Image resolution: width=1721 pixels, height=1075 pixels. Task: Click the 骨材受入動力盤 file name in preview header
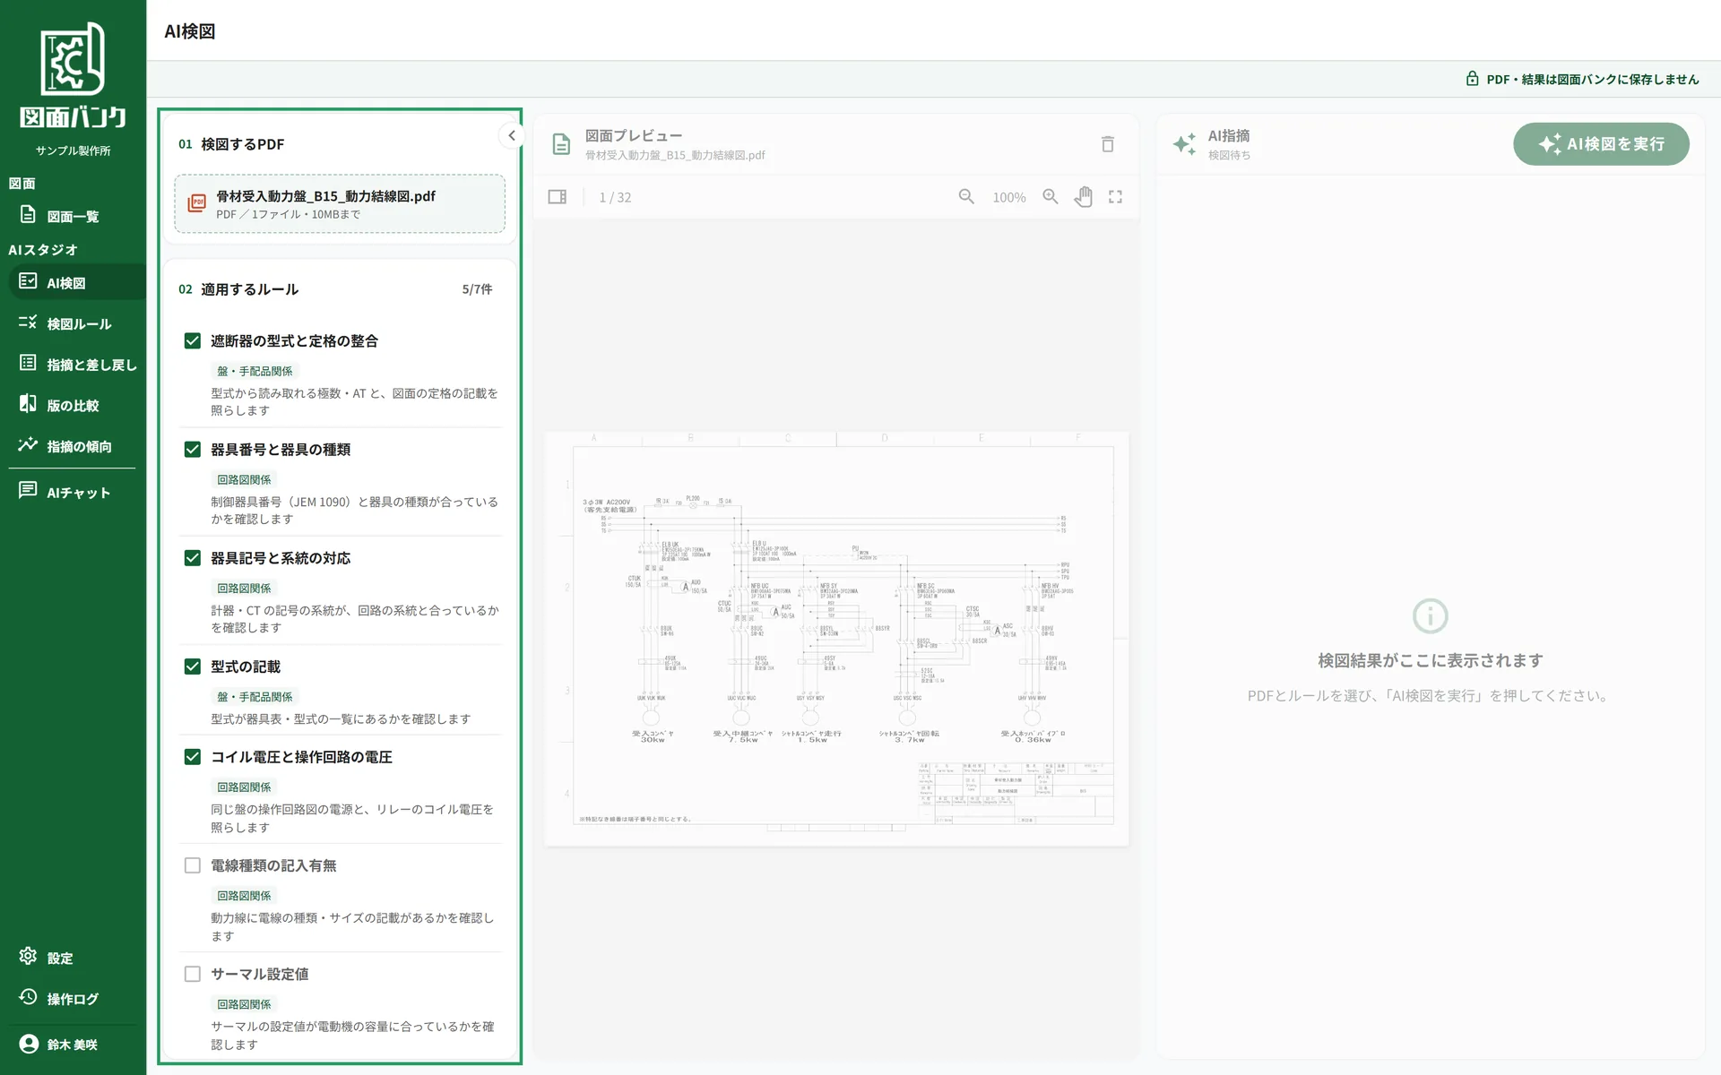click(x=675, y=155)
